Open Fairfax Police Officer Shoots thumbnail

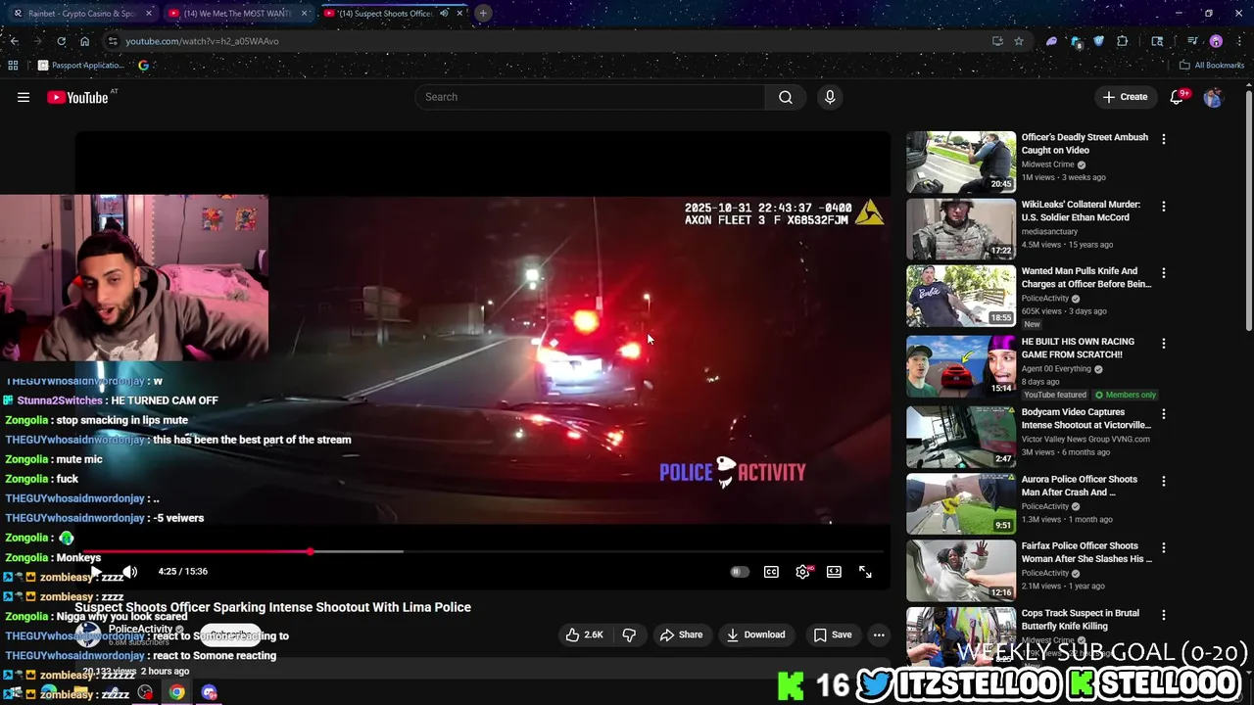tap(961, 570)
